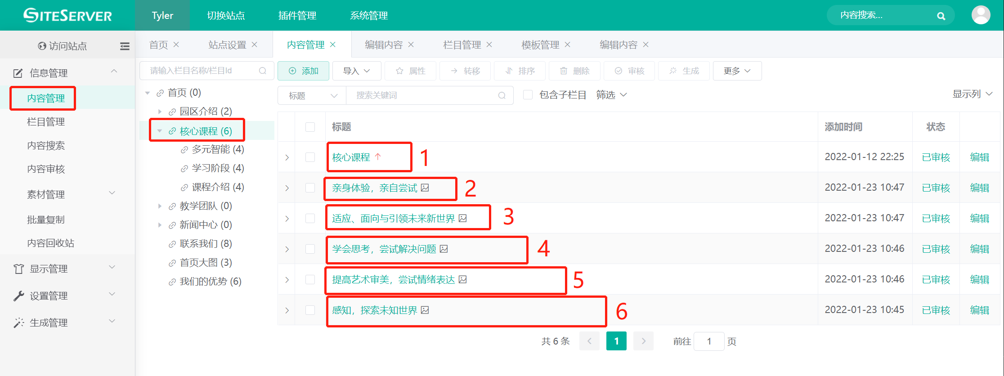This screenshot has width=1004, height=376.
Task: Click 编辑 link for 学会思考，尝试解决问题
Action: (x=979, y=249)
